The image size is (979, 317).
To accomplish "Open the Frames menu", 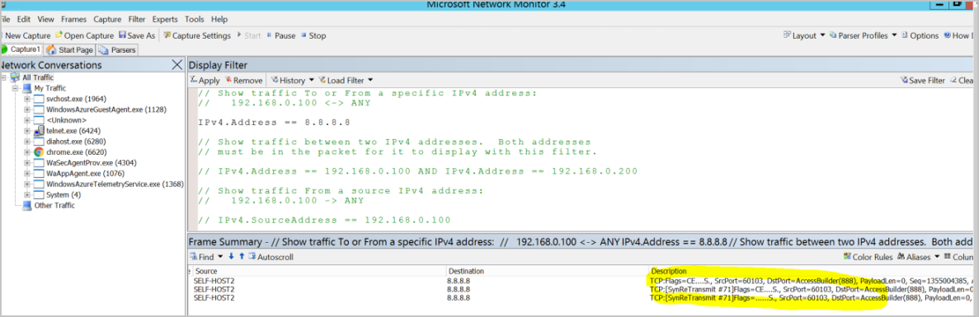I will click(73, 19).
